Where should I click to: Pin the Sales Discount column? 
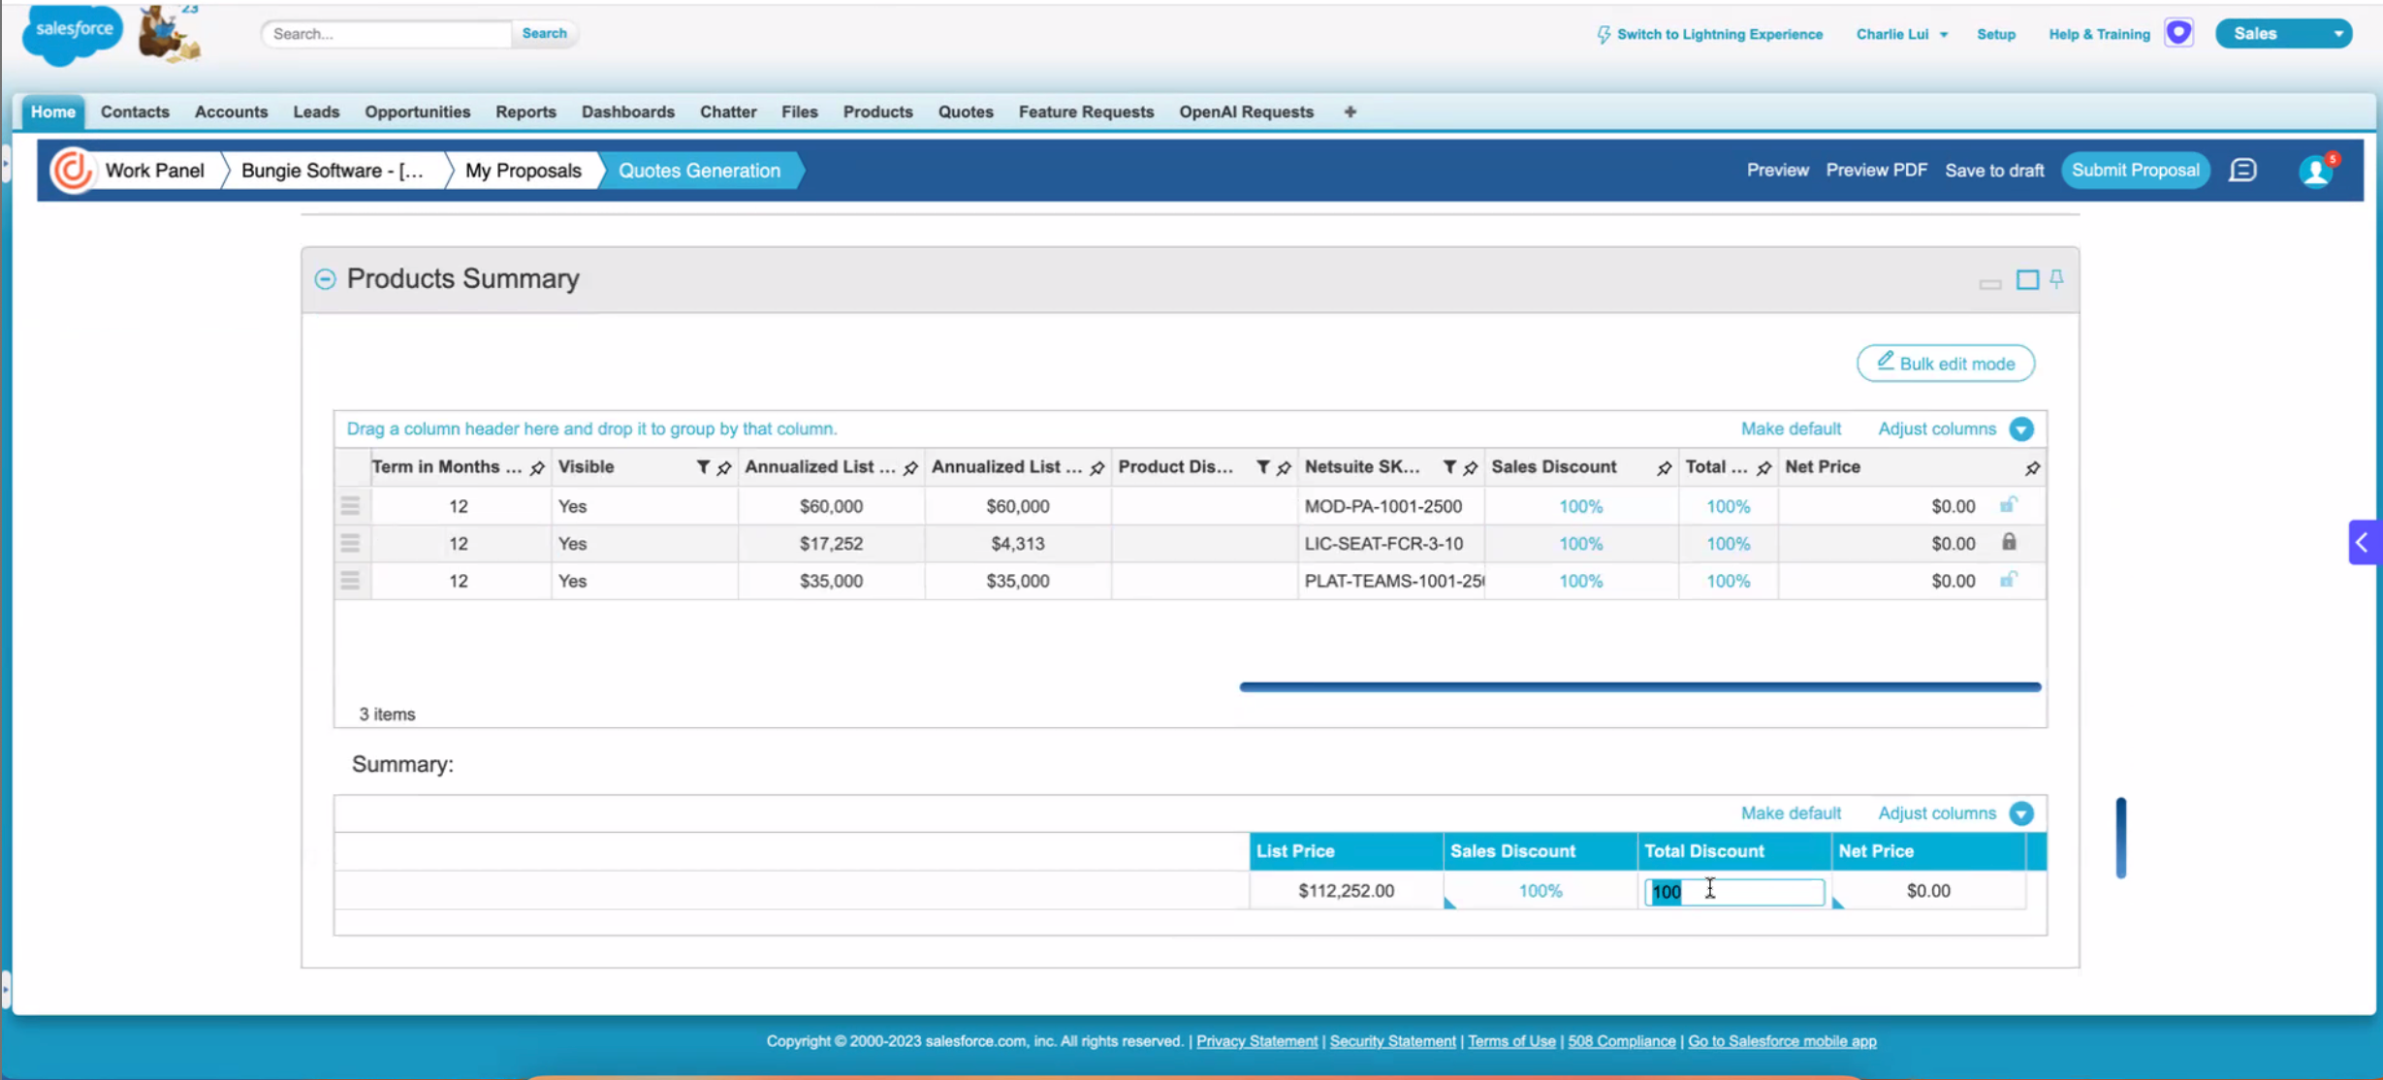(x=1664, y=468)
